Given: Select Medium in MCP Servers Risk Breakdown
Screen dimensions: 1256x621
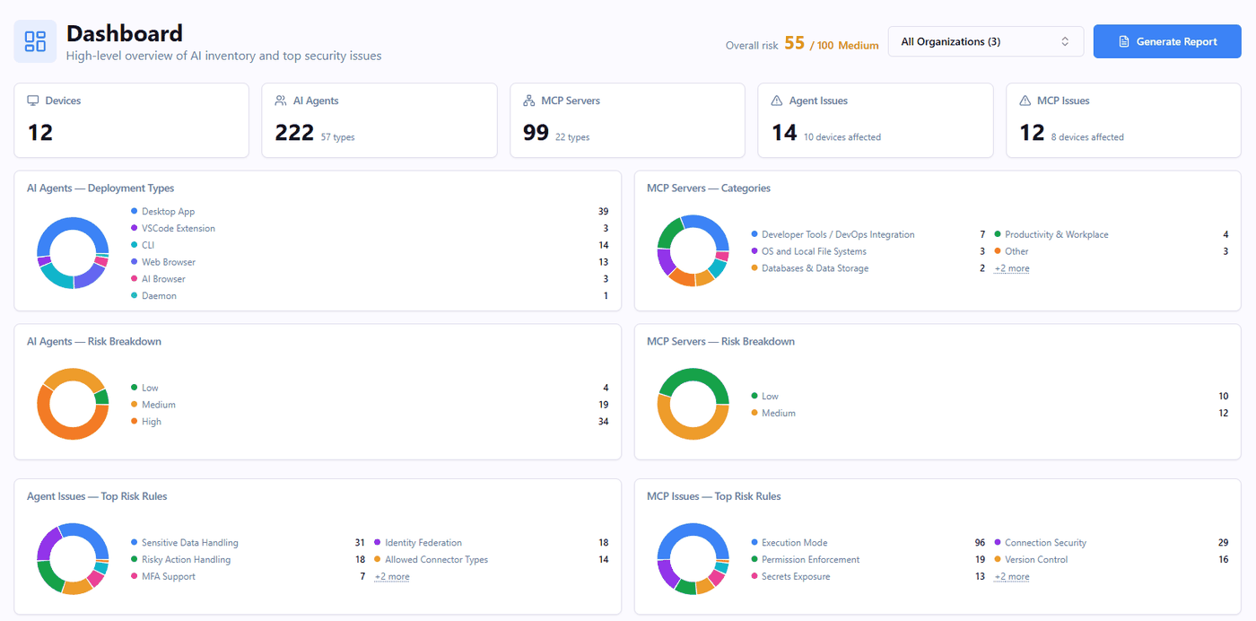Looking at the screenshot, I should point(990,413).
